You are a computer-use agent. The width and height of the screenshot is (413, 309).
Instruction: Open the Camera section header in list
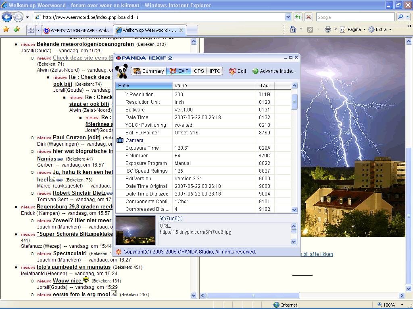point(134,140)
